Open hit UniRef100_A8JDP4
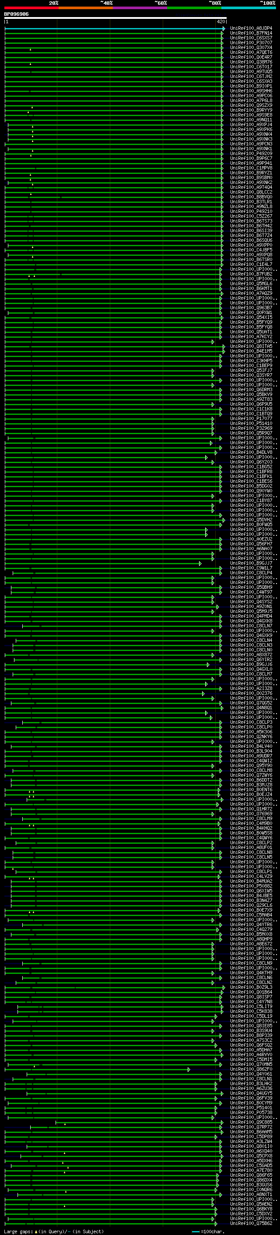This screenshot has width=280, height=1235. click(x=251, y=28)
